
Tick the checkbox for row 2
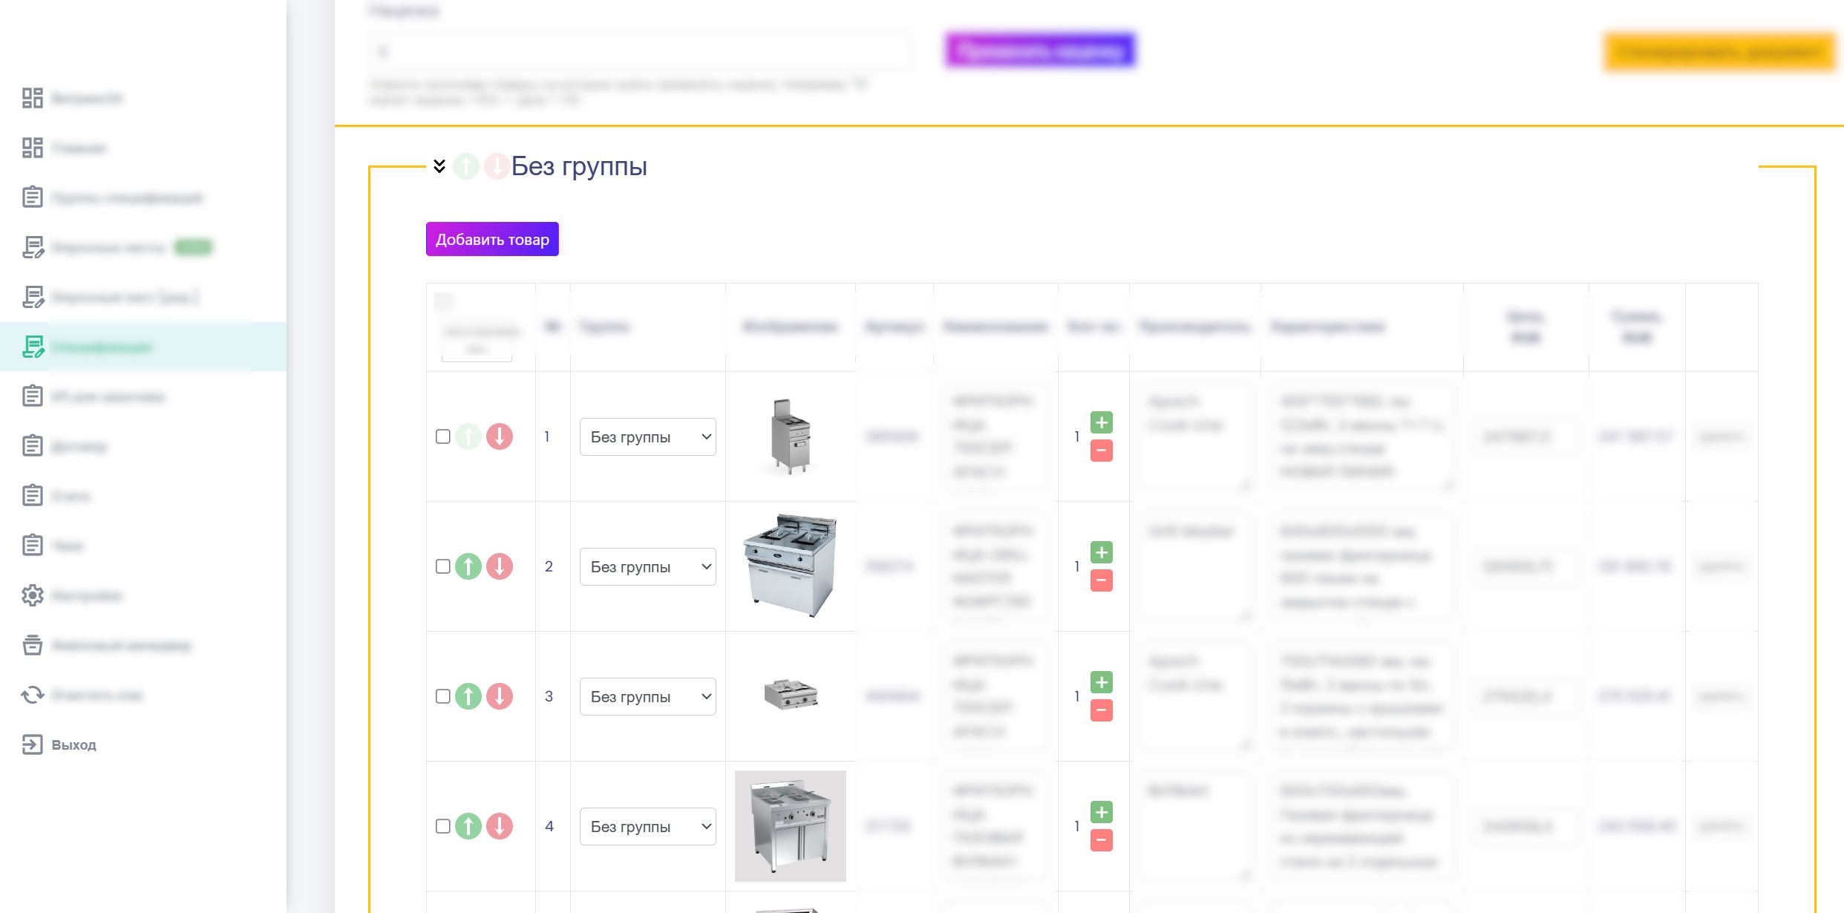443,566
